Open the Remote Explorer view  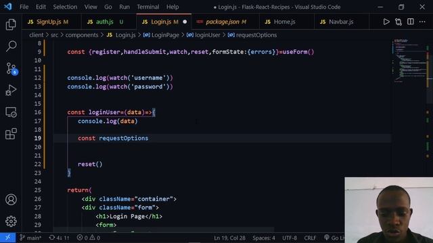(x=11, y=112)
